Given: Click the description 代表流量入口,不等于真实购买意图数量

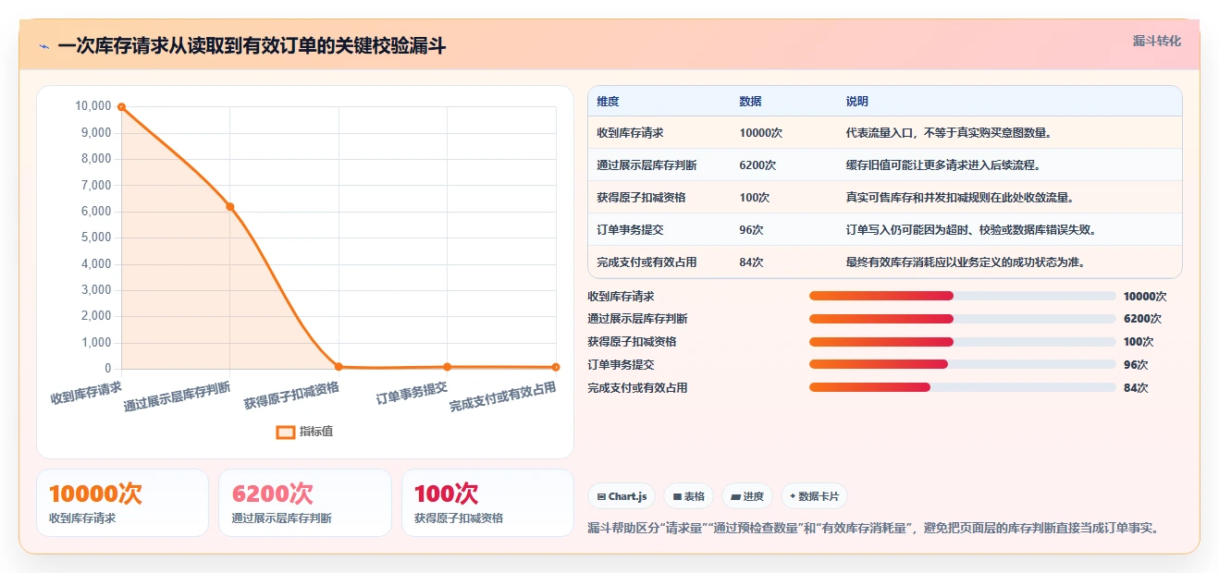Looking at the screenshot, I should 949,133.
